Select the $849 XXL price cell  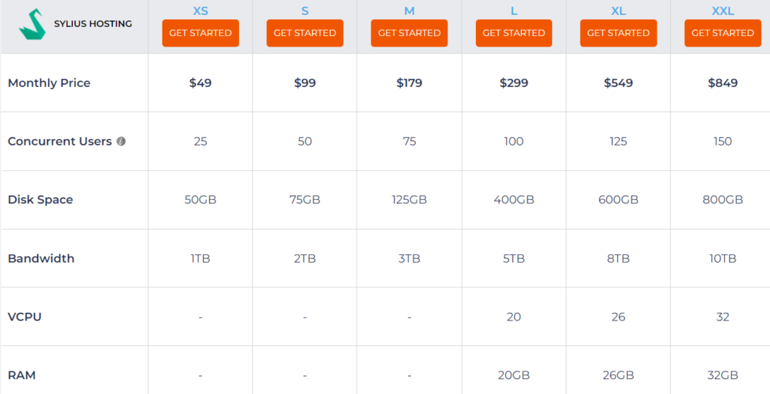(x=723, y=83)
